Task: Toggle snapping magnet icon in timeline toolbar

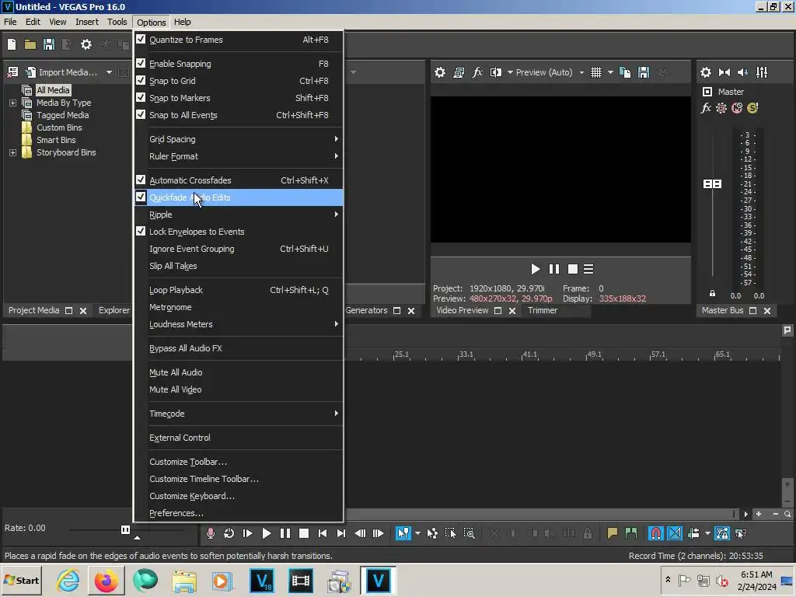Action: (x=655, y=533)
